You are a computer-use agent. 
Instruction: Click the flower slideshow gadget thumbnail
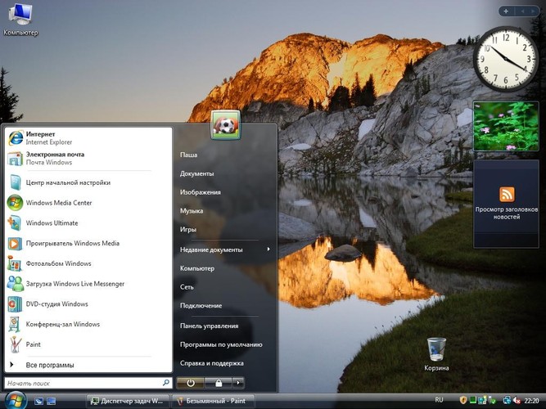pos(506,126)
